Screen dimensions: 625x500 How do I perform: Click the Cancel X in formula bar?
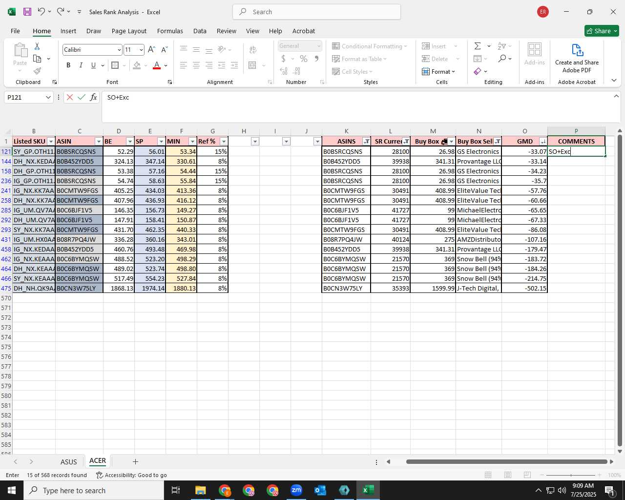tap(70, 97)
